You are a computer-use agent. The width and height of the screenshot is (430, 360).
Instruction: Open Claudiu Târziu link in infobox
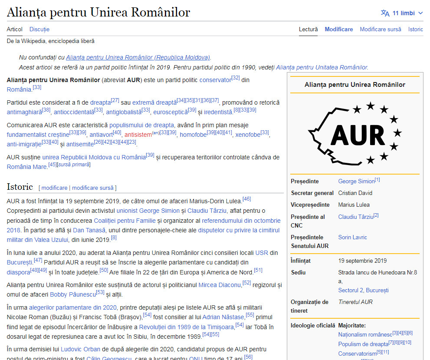(356, 217)
